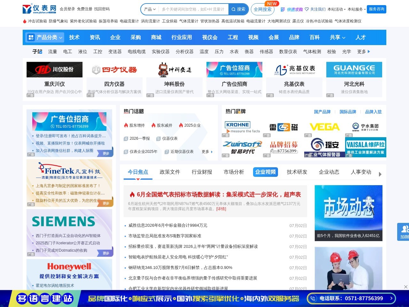The image size is (409, 307).
Task: Open the 采购 navigation menu item
Action: point(135,37)
